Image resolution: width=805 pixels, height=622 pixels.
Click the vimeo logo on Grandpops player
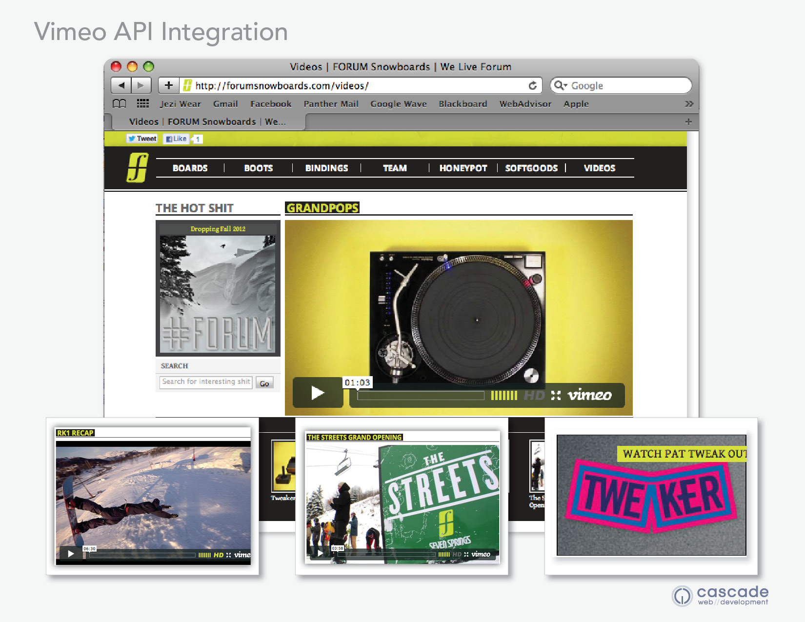[589, 395]
